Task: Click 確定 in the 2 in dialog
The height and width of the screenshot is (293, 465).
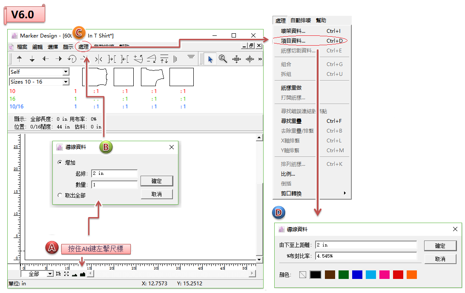Action: (x=157, y=181)
